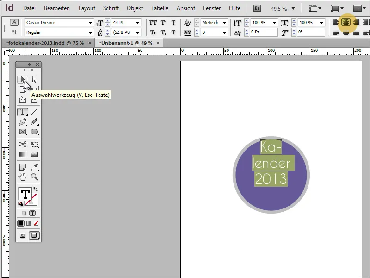Select the Note tool

(x=23, y=167)
